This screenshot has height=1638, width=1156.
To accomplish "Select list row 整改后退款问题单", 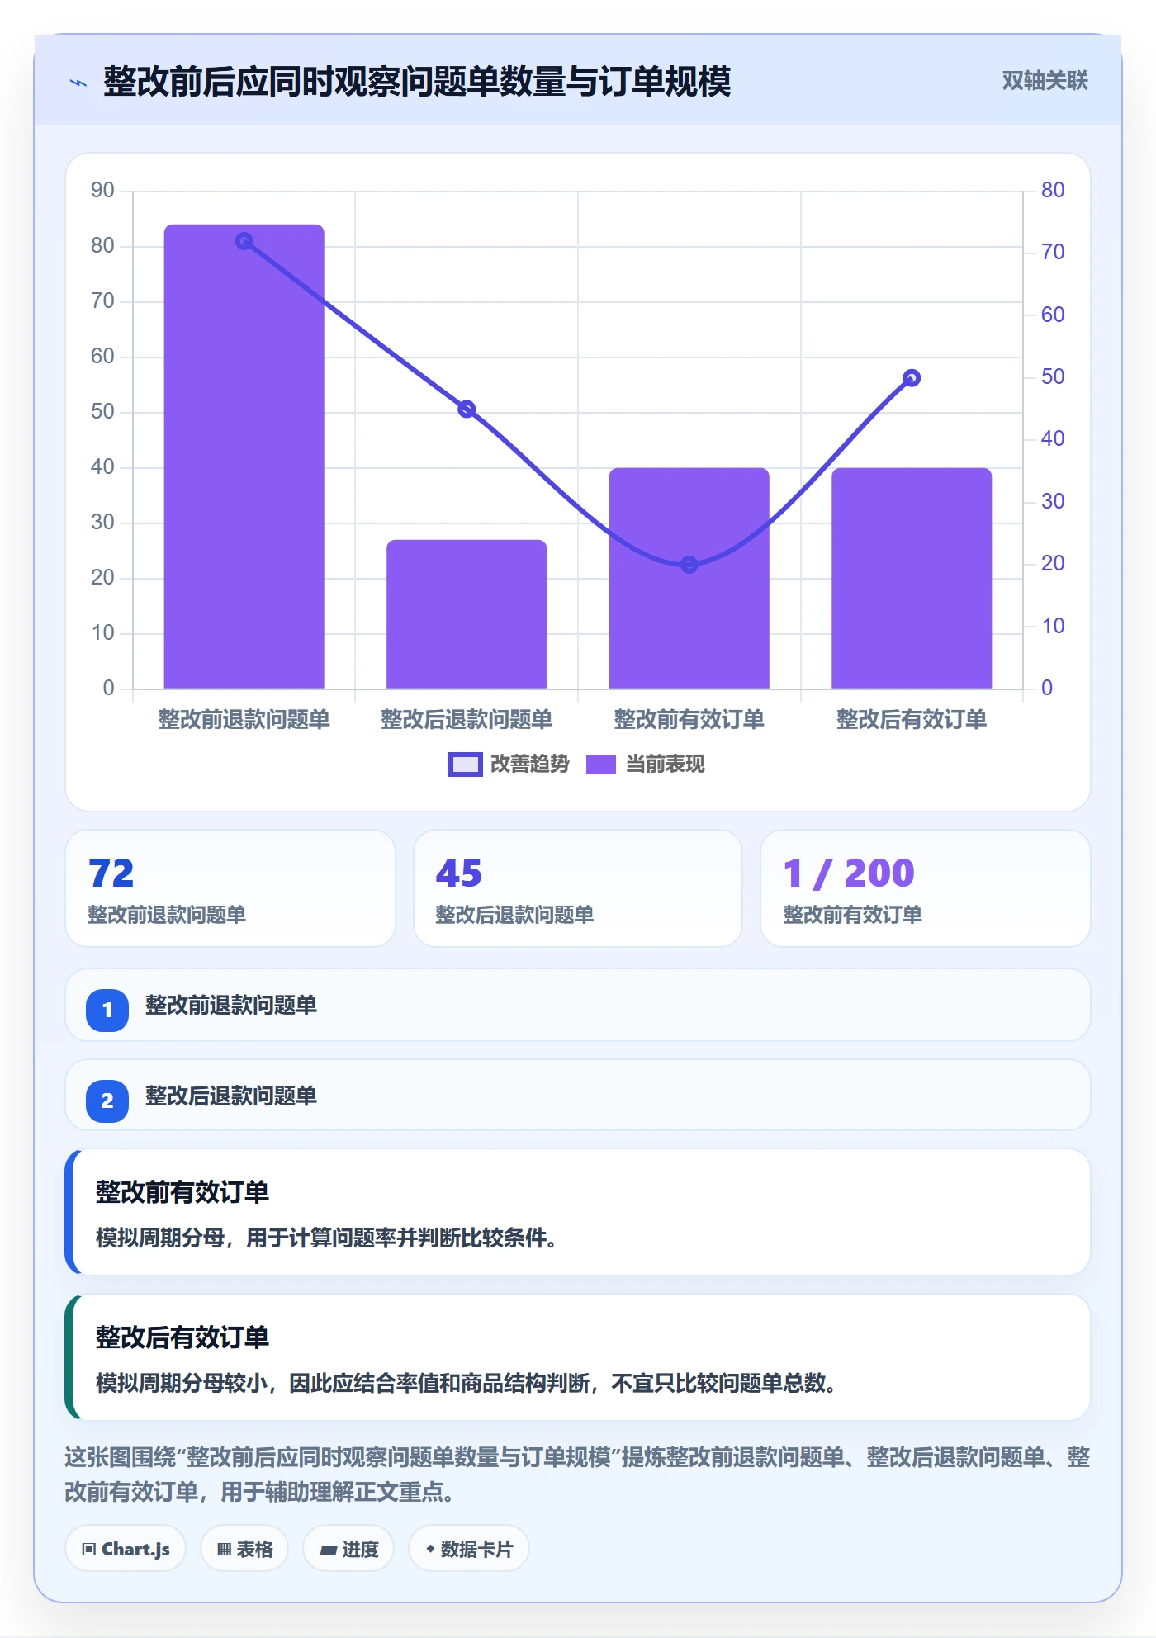I will click(578, 1096).
